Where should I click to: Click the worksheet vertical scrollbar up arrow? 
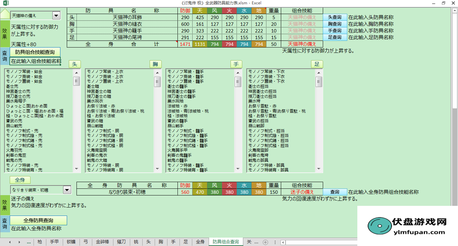click(455, 11)
